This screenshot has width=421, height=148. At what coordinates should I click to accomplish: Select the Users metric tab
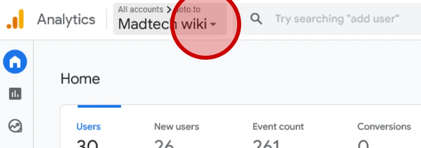click(89, 127)
